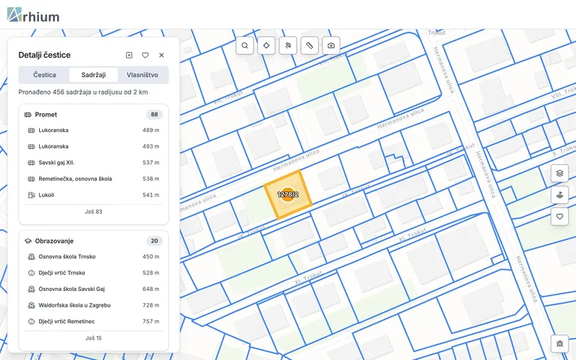Close the Detalji čestice panel
Image resolution: width=576 pixels, height=360 pixels.
coord(161,55)
